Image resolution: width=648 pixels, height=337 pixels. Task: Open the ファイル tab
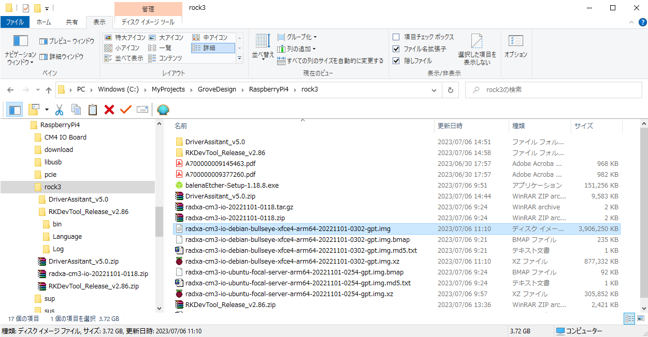point(15,22)
